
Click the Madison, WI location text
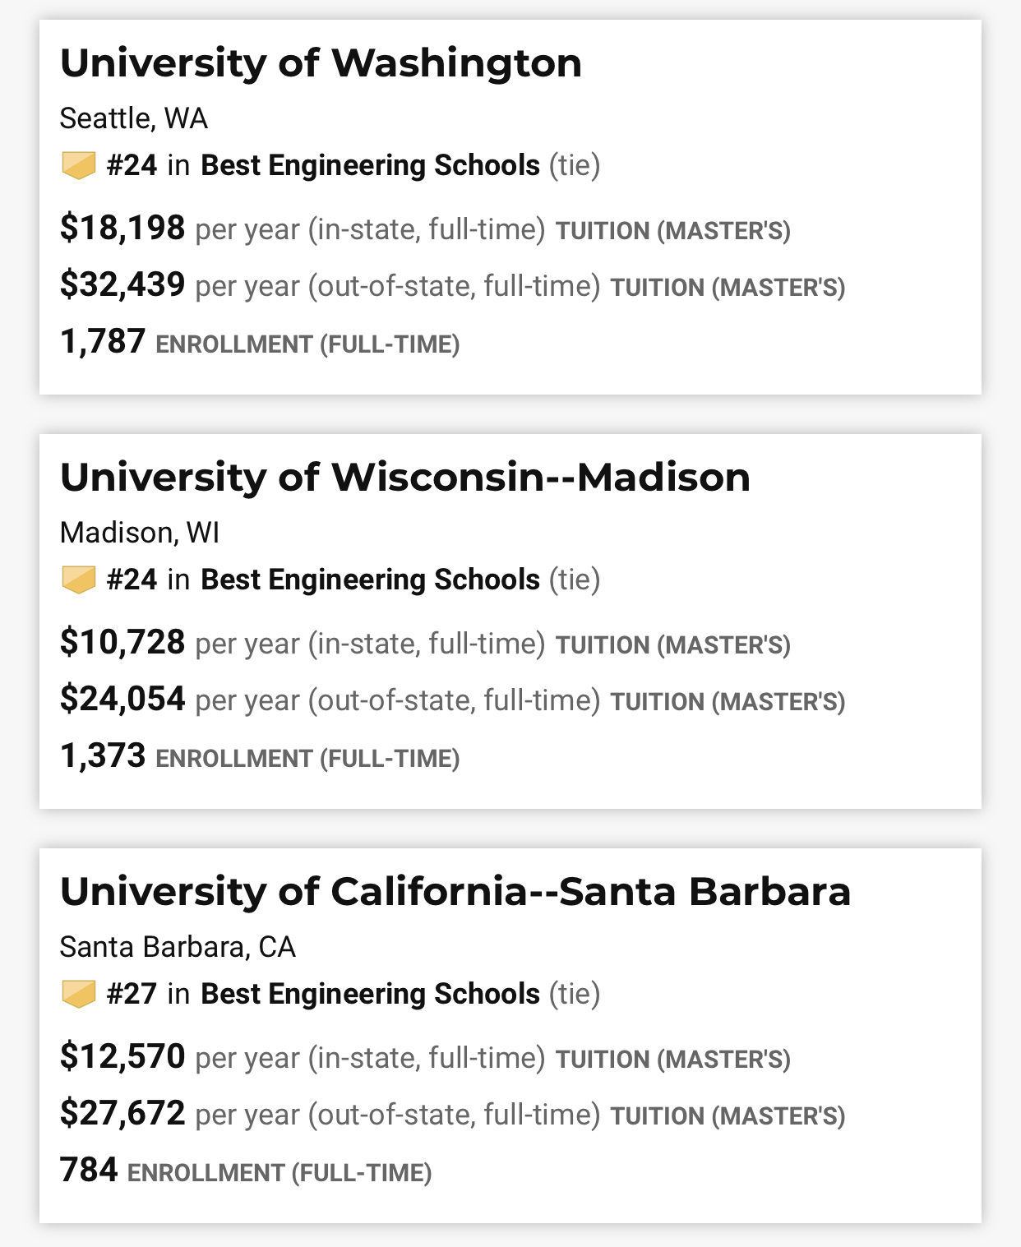click(140, 533)
